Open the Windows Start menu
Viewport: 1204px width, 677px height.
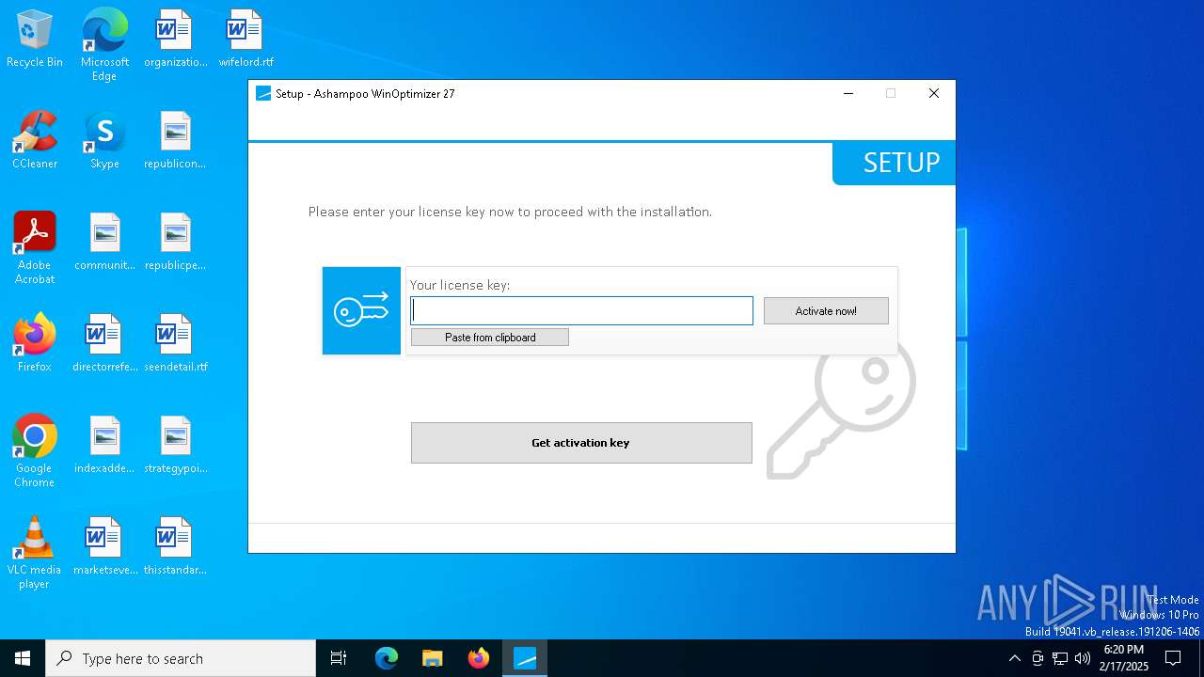click(x=23, y=658)
